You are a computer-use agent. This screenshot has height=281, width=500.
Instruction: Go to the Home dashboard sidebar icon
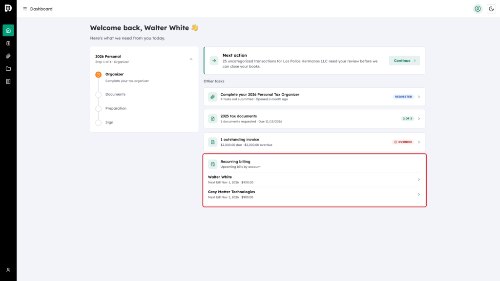click(x=8, y=30)
